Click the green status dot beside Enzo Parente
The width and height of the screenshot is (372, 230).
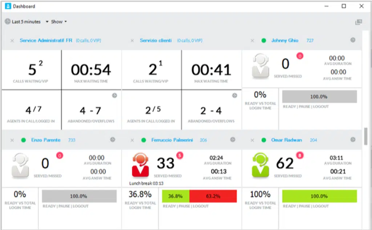pyautogui.click(x=24, y=140)
